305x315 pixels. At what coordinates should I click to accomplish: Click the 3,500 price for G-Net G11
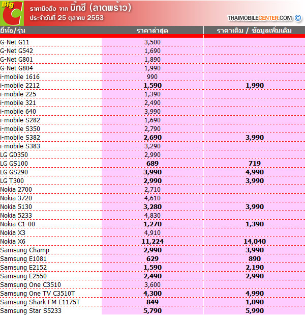[152, 42]
